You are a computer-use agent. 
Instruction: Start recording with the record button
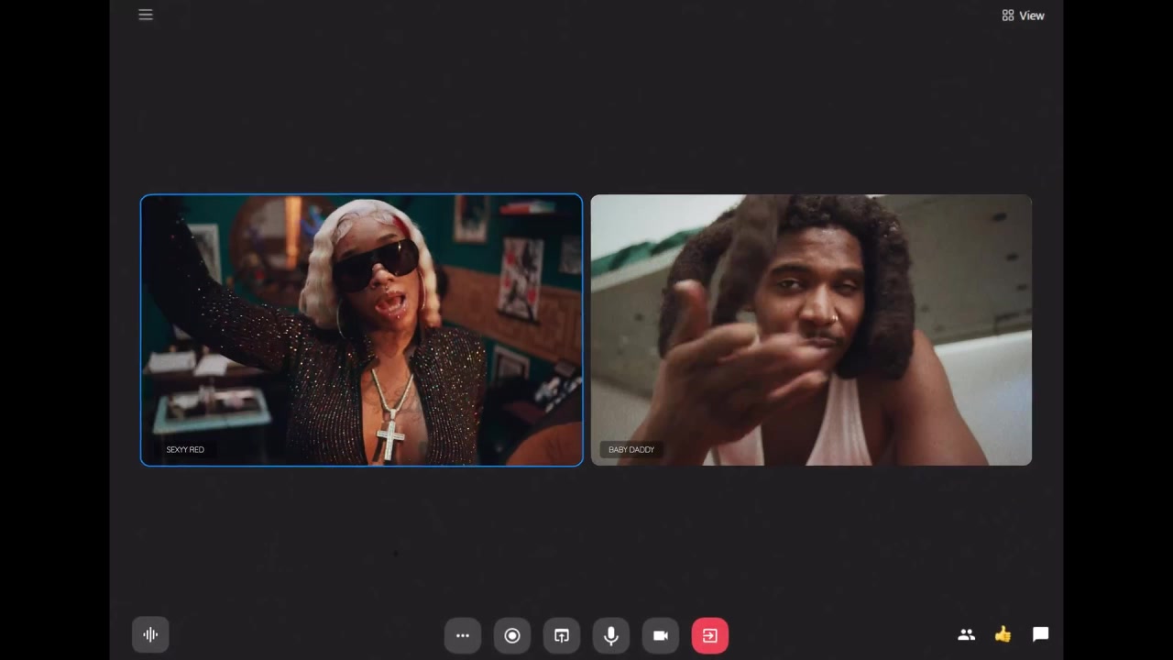[x=512, y=635]
